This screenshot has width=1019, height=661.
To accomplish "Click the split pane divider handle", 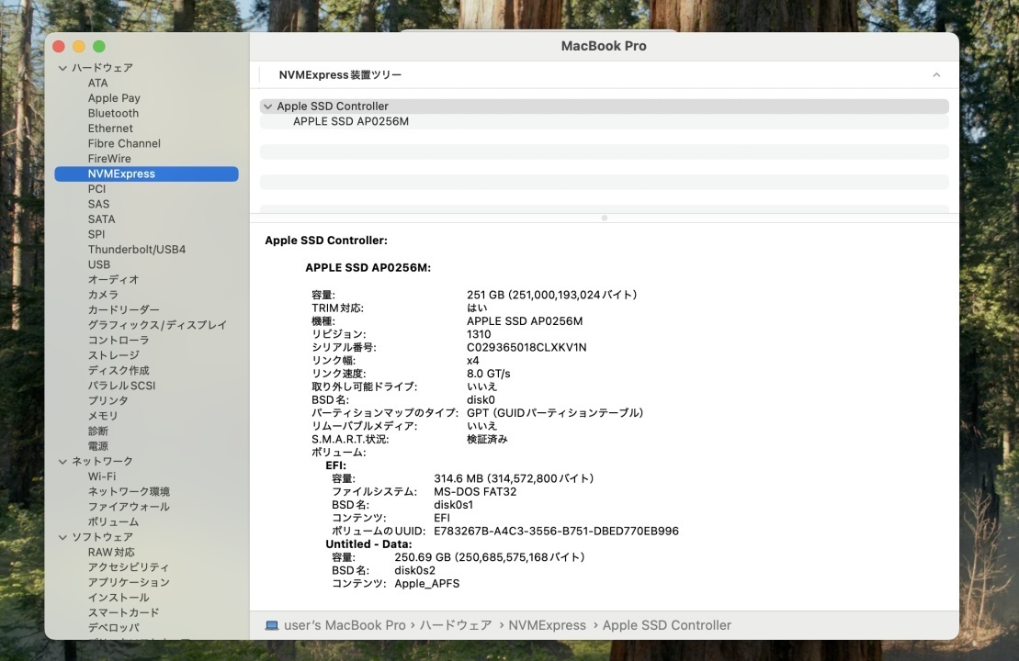I will tap(604, 218).
